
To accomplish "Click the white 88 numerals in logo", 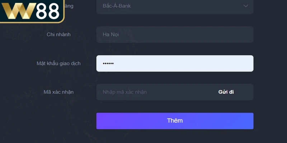I will (47, 12).
